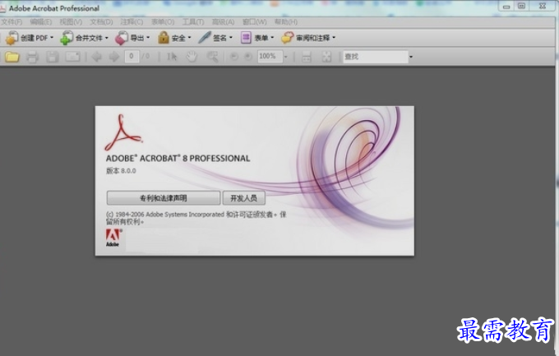559x356 pixels.
Task: Click the page number input field
Action: coord(132,57)
